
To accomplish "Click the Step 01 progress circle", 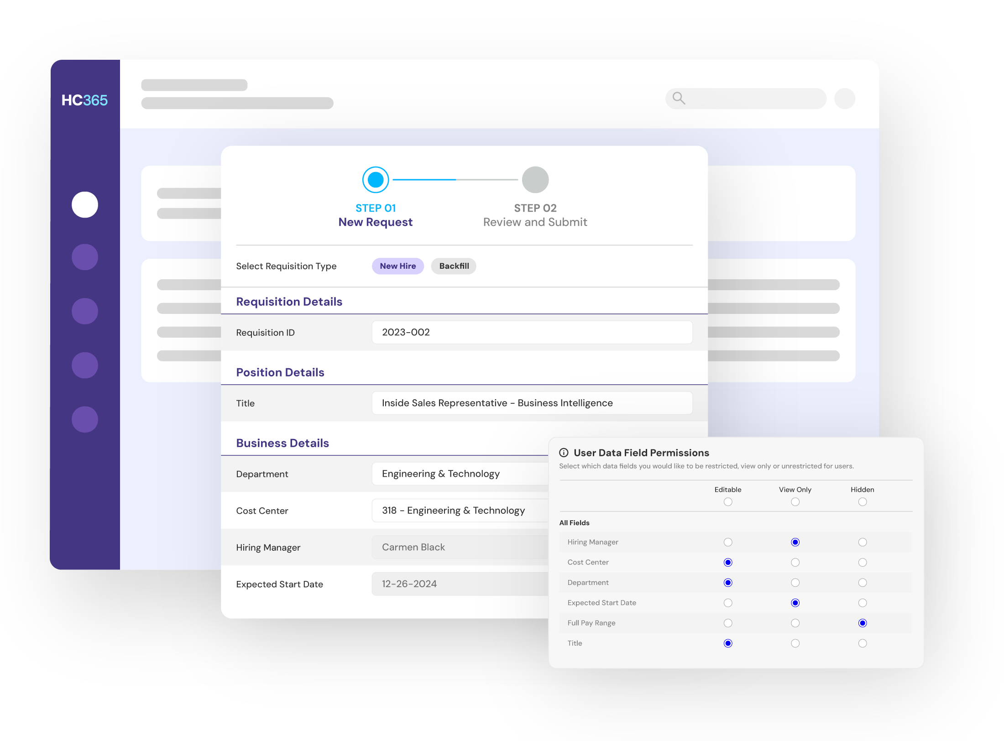I will point(376,180).
